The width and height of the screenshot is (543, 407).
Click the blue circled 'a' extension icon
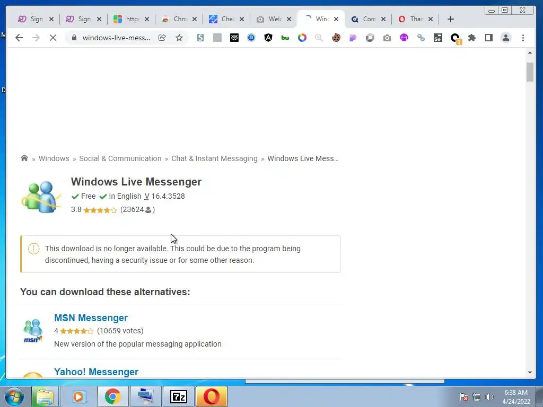[x=251, y=38]
